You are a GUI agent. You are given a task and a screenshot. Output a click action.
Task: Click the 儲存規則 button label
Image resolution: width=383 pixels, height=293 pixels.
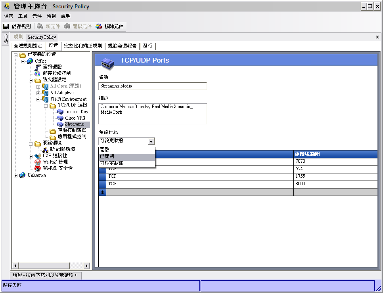21,27
